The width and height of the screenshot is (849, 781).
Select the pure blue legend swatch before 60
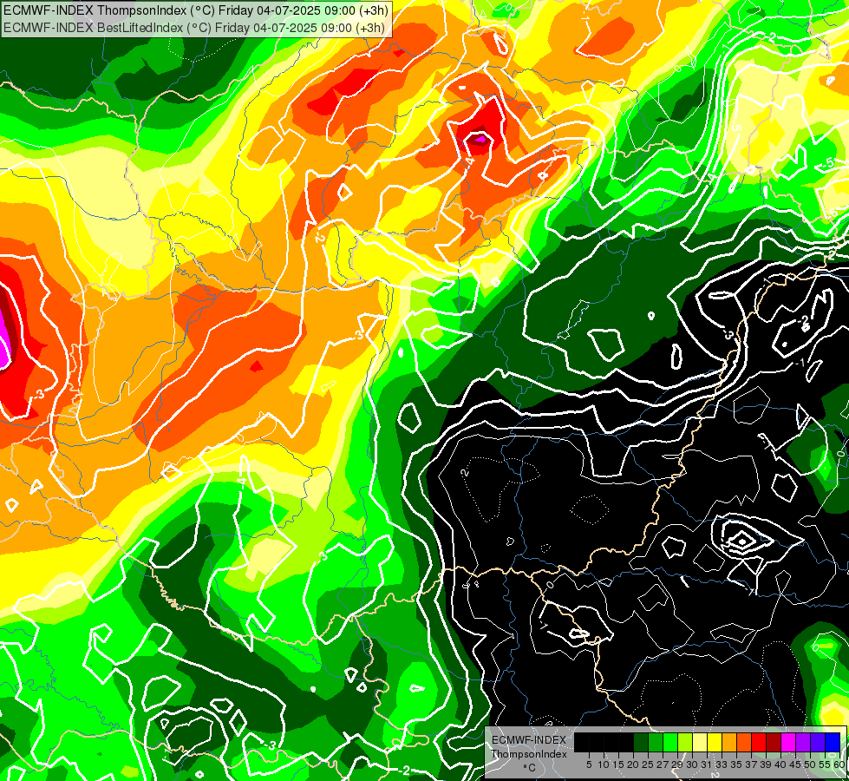pos(833,742)
